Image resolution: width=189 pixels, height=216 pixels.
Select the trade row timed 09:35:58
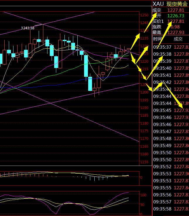coord(171,209)
